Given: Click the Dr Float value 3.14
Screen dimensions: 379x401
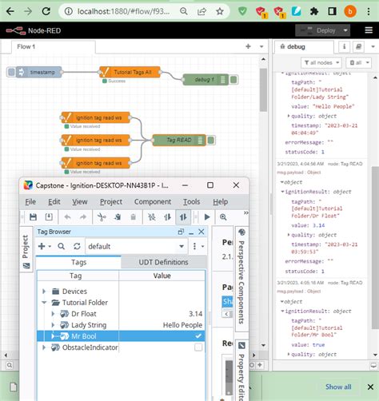Looking at the screenshot, I should (x=196, y=314).
